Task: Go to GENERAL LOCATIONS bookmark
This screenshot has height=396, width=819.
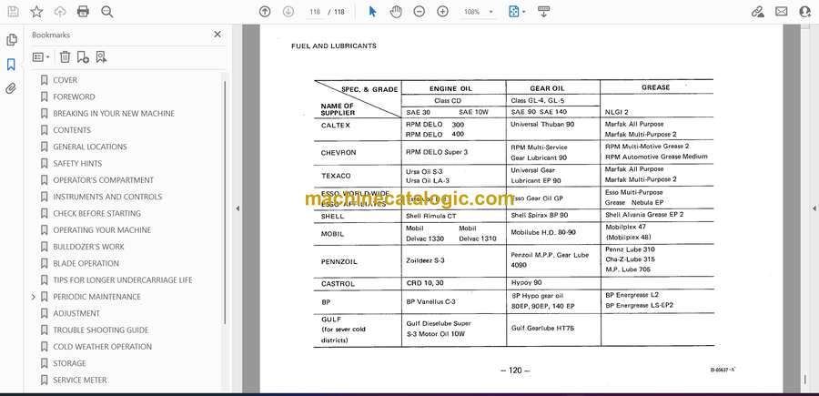Action: [x=90, y=147]
